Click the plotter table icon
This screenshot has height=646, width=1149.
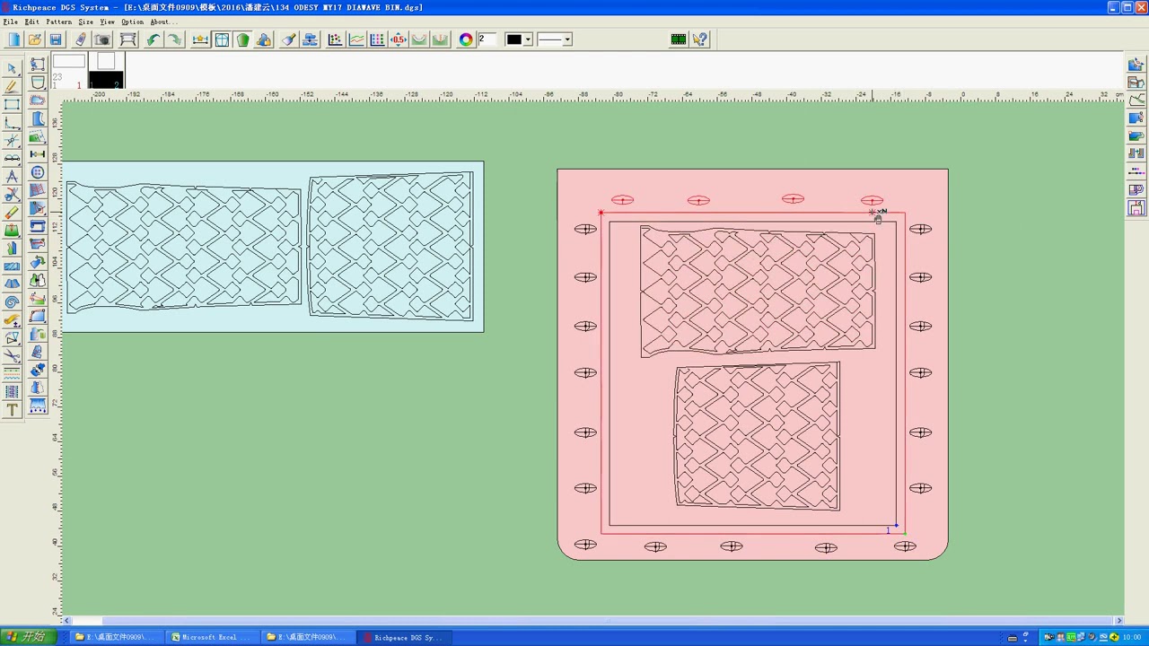(x=127, y=39)
